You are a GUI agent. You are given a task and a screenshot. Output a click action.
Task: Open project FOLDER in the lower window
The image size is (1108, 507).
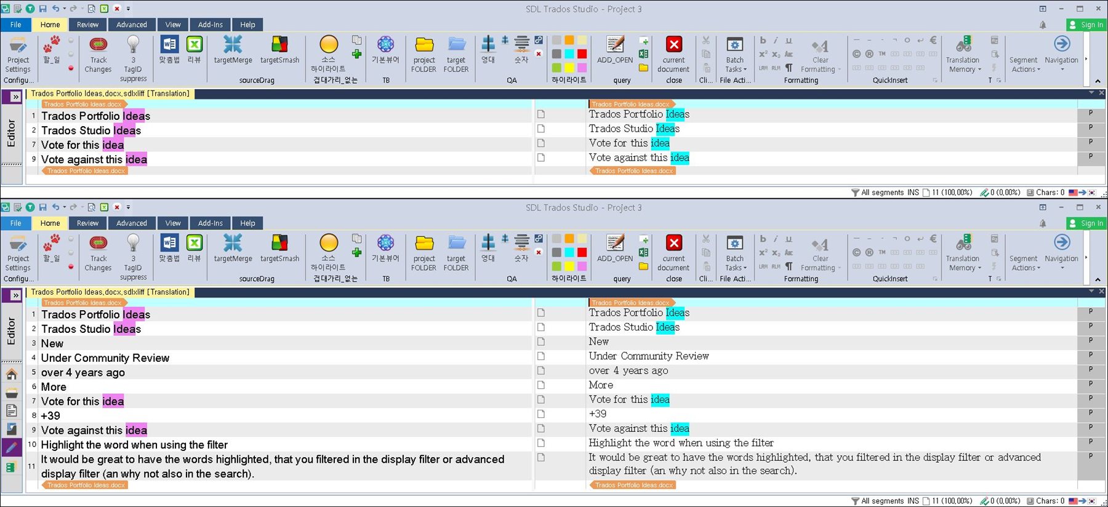[424, 253]
